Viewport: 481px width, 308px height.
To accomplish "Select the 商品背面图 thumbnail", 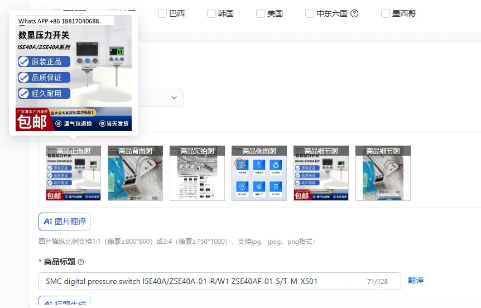I will [135, 173].
